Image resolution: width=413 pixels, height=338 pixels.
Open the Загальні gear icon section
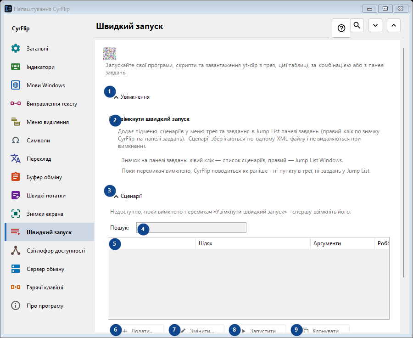16,49
